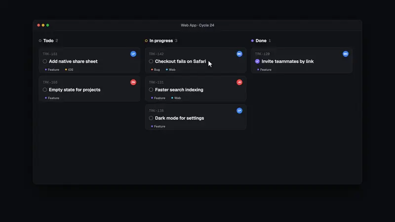This screenshot has height=222, width=395.
Task: Click the Web label on Checkout fails on Safari
Action: 170,70
